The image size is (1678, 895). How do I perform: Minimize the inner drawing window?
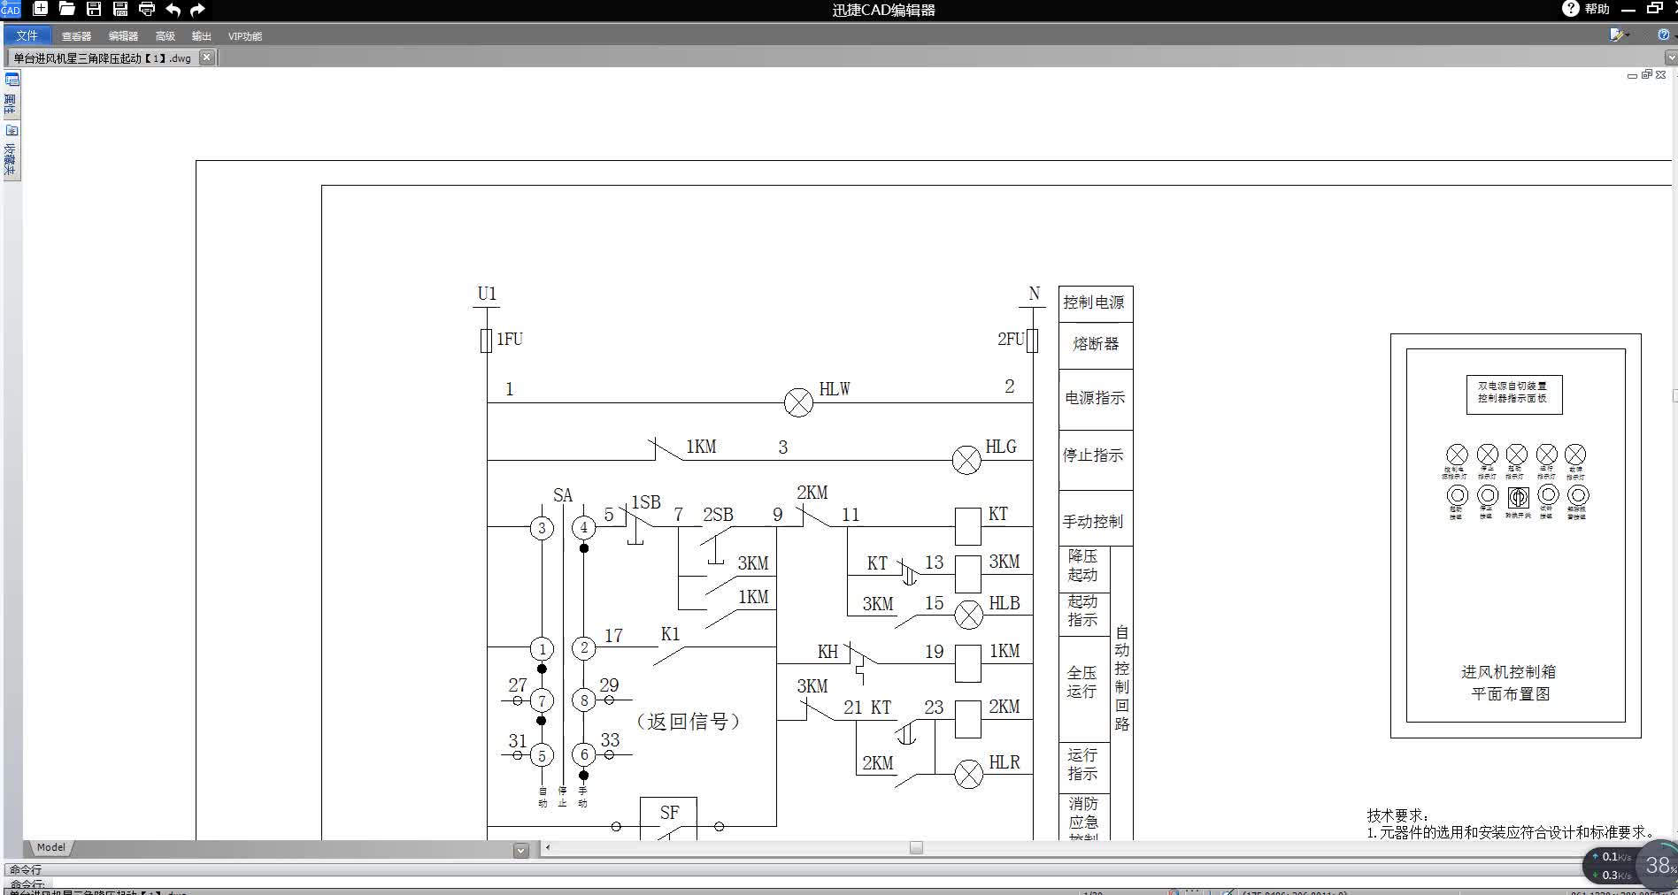[x=1632, y=76]
